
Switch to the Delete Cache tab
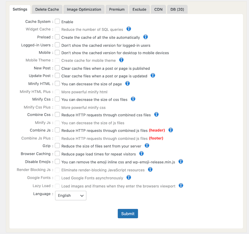pos(47,9)
